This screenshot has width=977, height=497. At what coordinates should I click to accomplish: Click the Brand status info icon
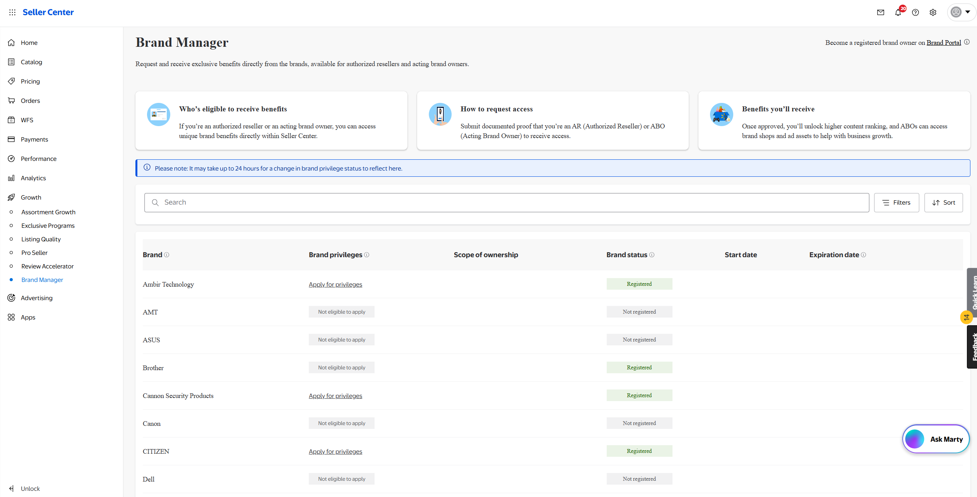pos(652,255)
